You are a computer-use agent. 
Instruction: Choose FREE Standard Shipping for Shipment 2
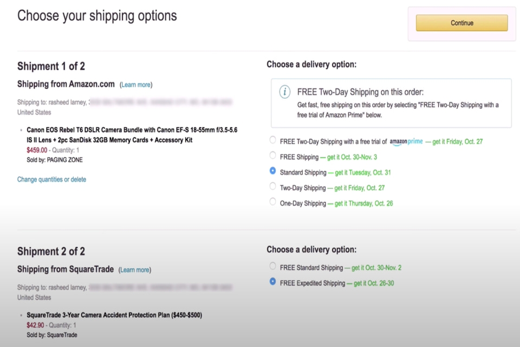point(272,266)
